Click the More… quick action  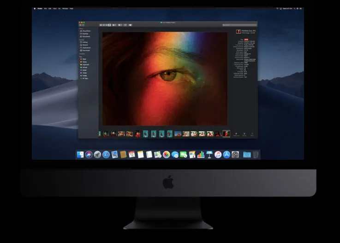click(x=252, y=134)
